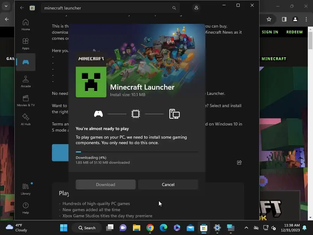Viewport: 313px width, 235px height.
Task: Open Help in Store sidebar
Action: (26, 208)
